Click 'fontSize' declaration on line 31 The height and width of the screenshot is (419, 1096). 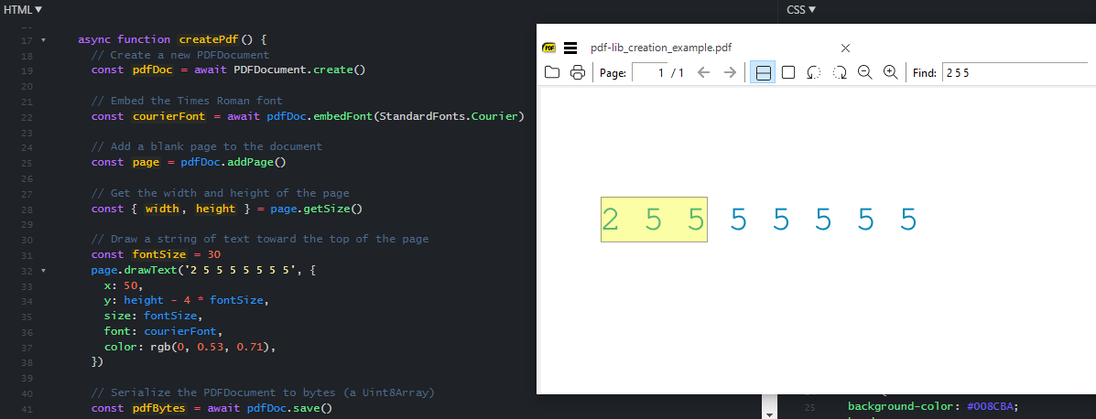pyautogui.click(x=158, y=254)
